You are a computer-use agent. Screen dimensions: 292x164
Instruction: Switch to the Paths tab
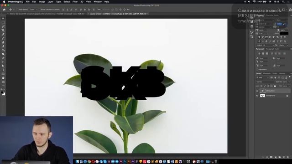click(275, 73)
